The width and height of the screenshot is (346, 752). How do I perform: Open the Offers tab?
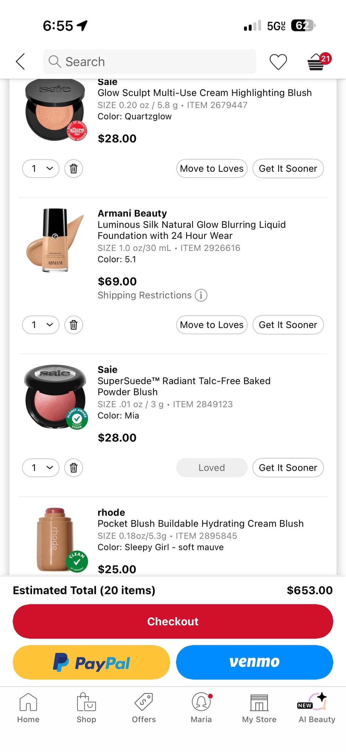click(x=144, y=708)
